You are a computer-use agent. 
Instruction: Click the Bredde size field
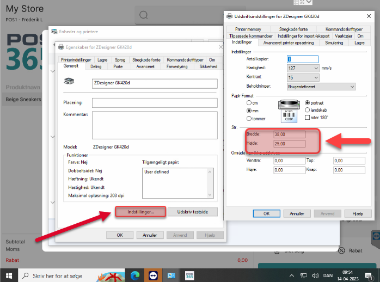pos(290,134)
